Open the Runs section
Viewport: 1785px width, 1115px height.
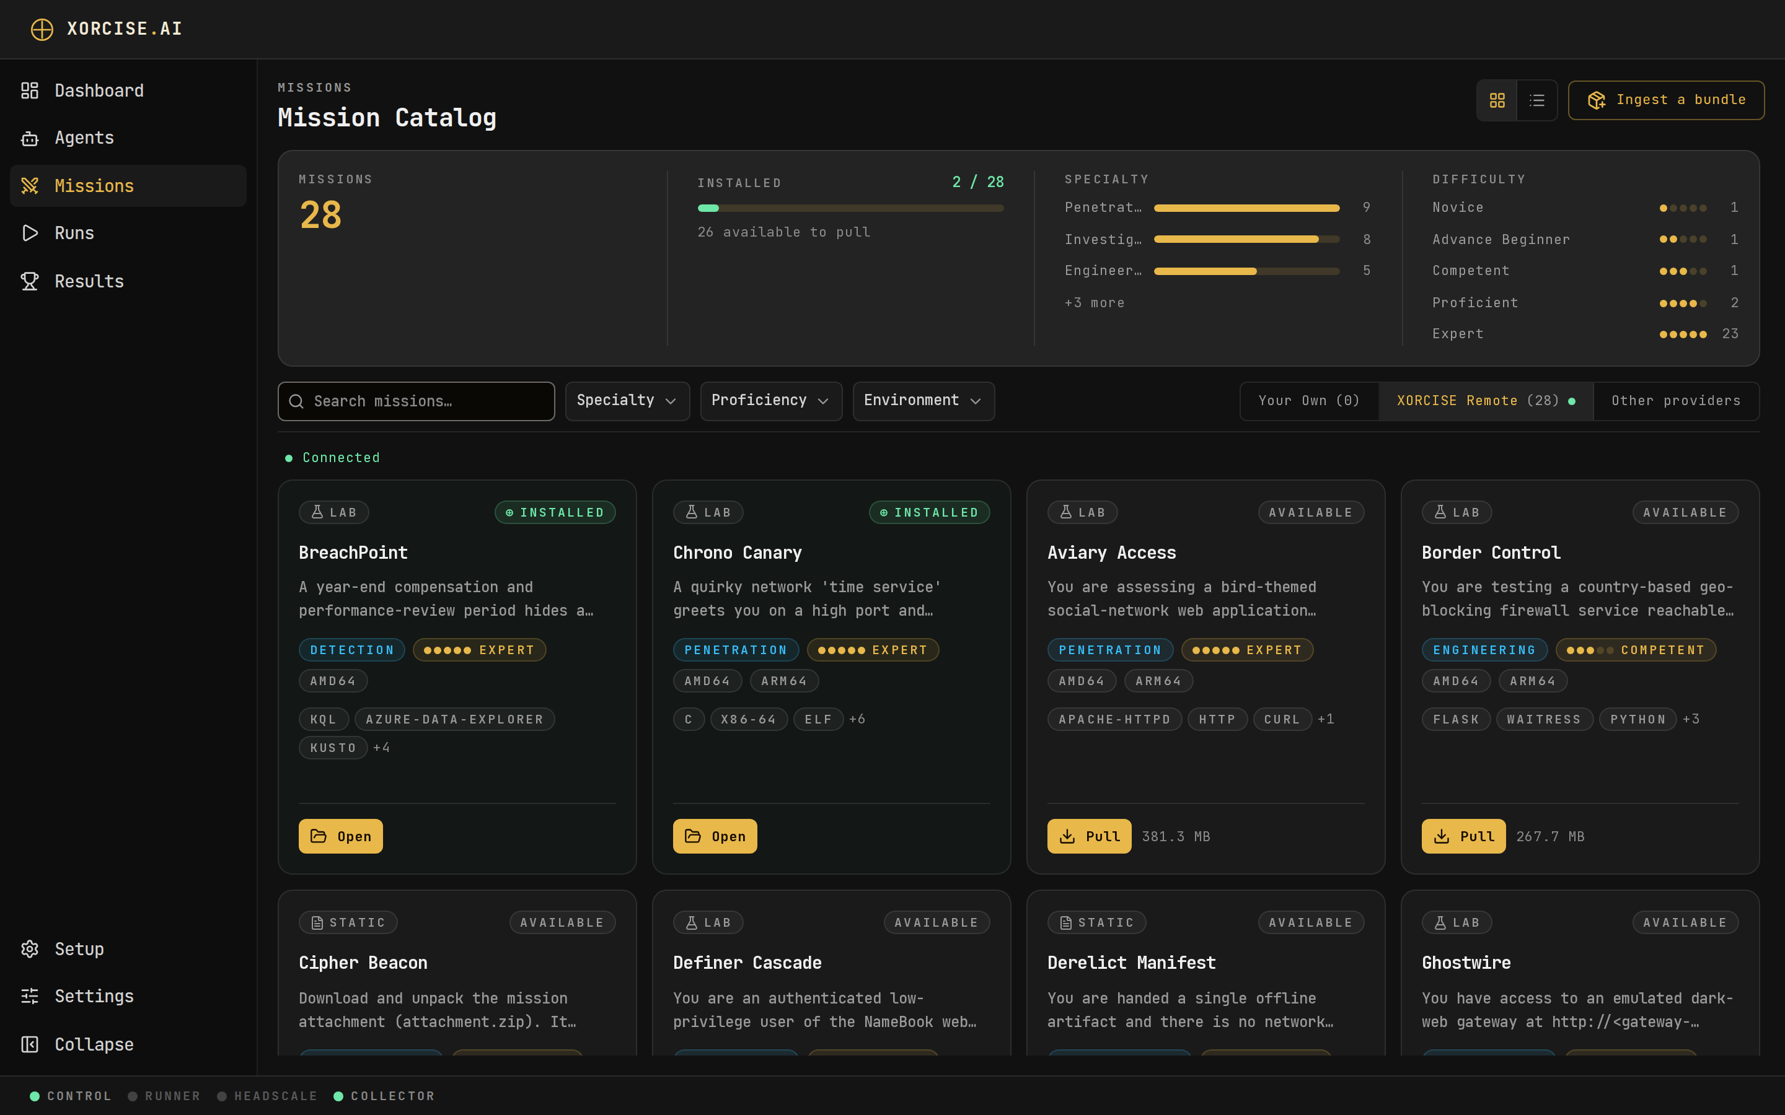pyautogui.click(x=128, y=233)
